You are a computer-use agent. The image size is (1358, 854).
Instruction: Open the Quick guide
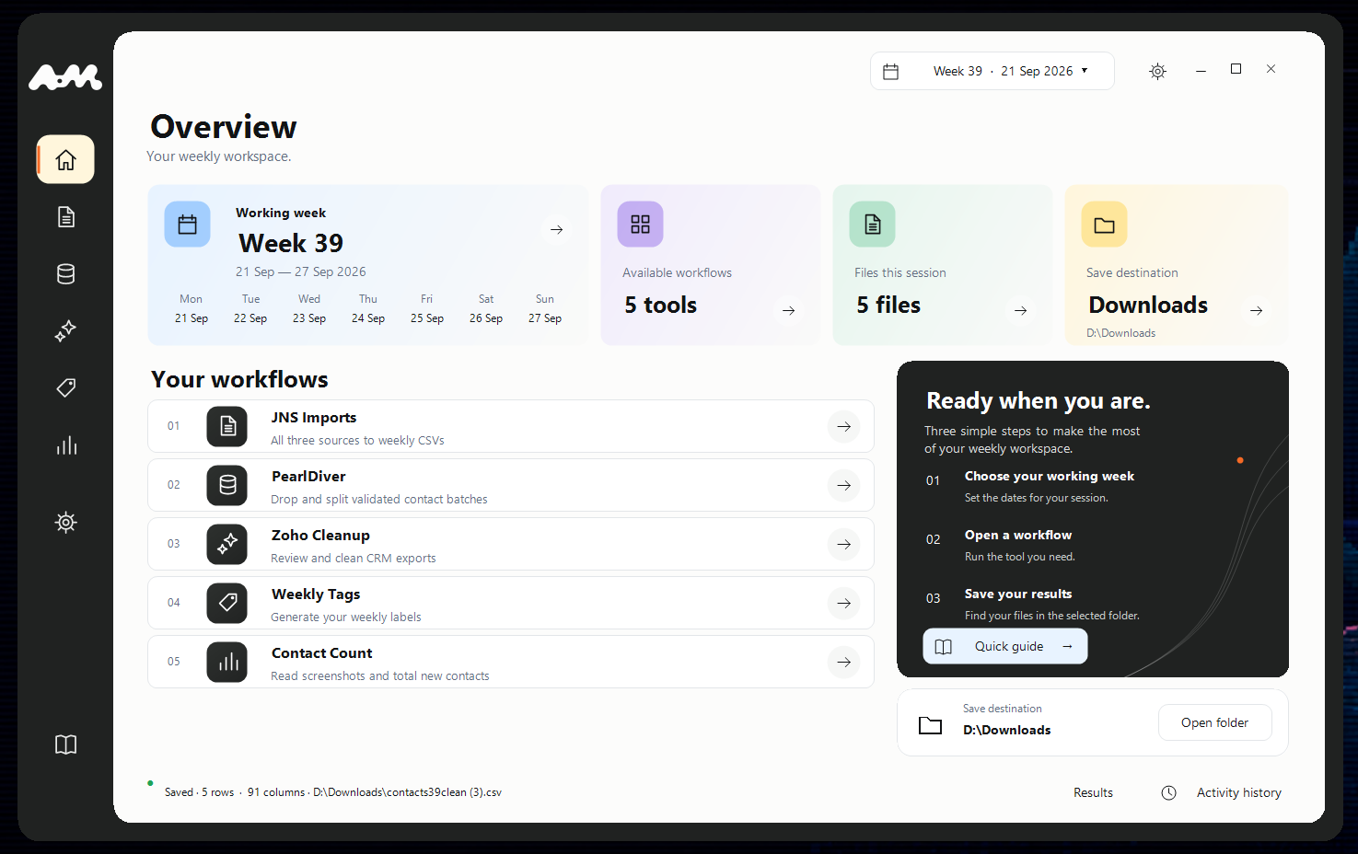click(x=1005, y=646)
